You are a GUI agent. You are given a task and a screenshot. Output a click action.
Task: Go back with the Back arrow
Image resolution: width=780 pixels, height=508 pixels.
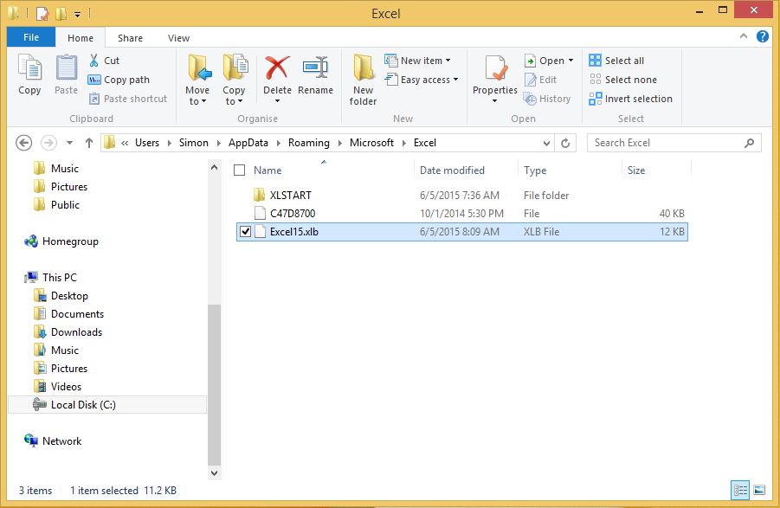click(x=24, y=143)
